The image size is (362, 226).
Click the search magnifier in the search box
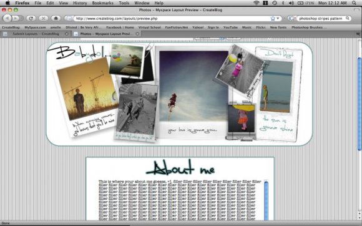(348, 18)
